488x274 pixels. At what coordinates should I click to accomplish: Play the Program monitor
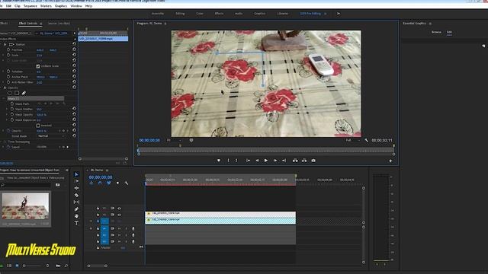point(266,161)
